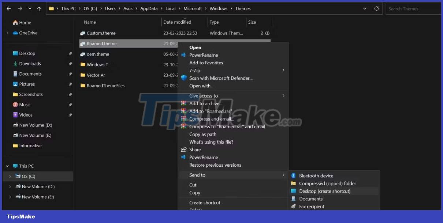
Task: Refresh the current folder view
Action: [x=377, y=8]
